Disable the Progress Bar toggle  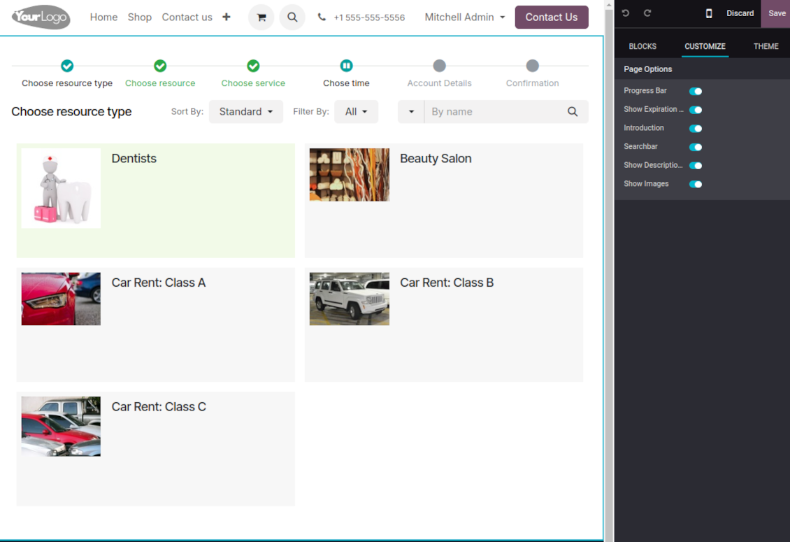point(696,91)
